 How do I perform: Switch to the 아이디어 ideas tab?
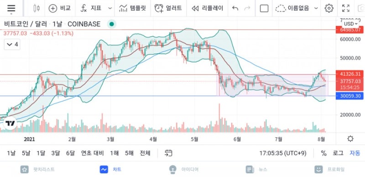coord(184,169)
